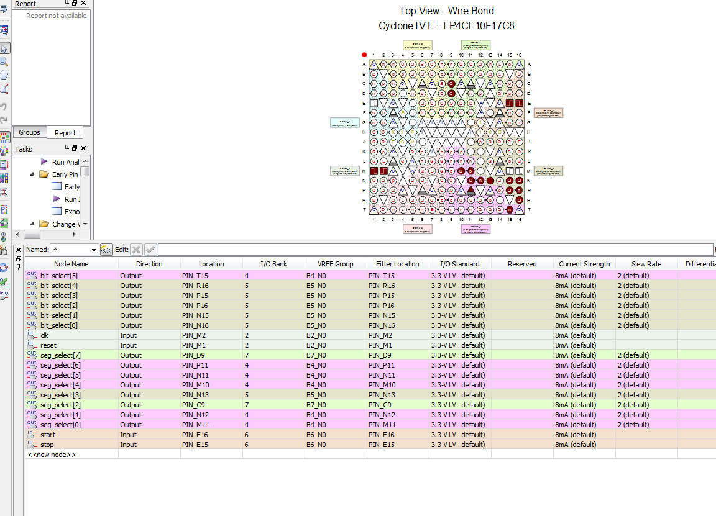Close the All Pins list panel
The image size is (716, 516).
coord(19,250)
